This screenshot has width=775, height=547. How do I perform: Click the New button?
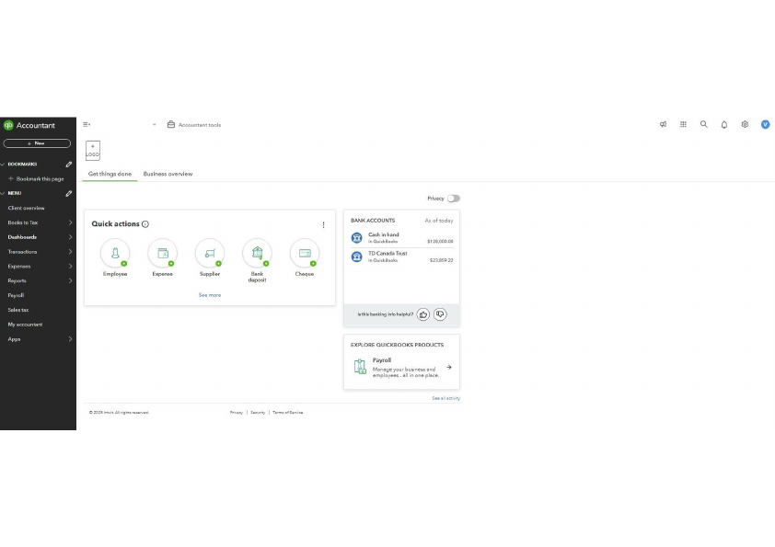pos(38,143)
